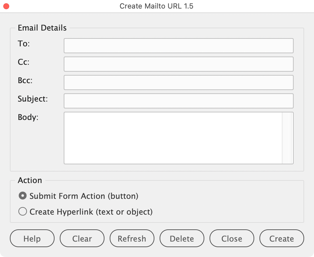Focus the Cc input field

click(178, 64)
